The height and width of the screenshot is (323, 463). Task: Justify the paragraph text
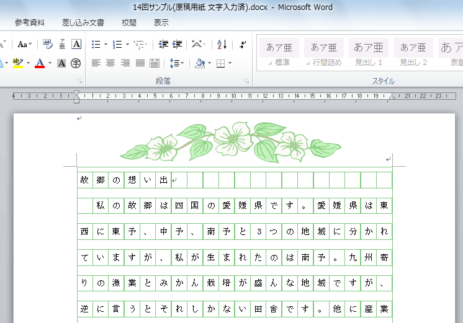pyautogui.click(x=140, y=63)
